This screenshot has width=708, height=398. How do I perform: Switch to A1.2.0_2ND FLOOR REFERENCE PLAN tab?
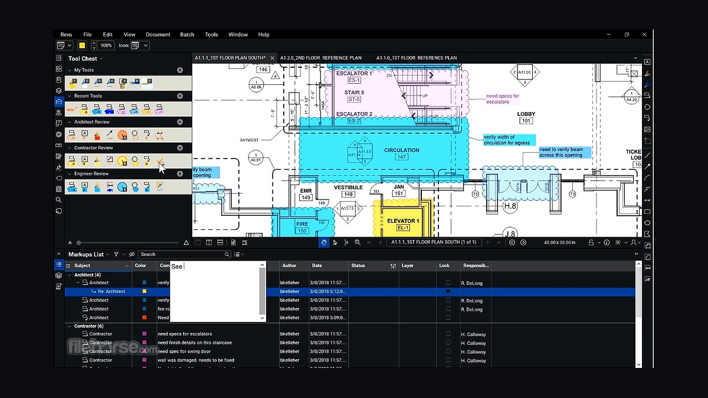(x=320, y=58)
